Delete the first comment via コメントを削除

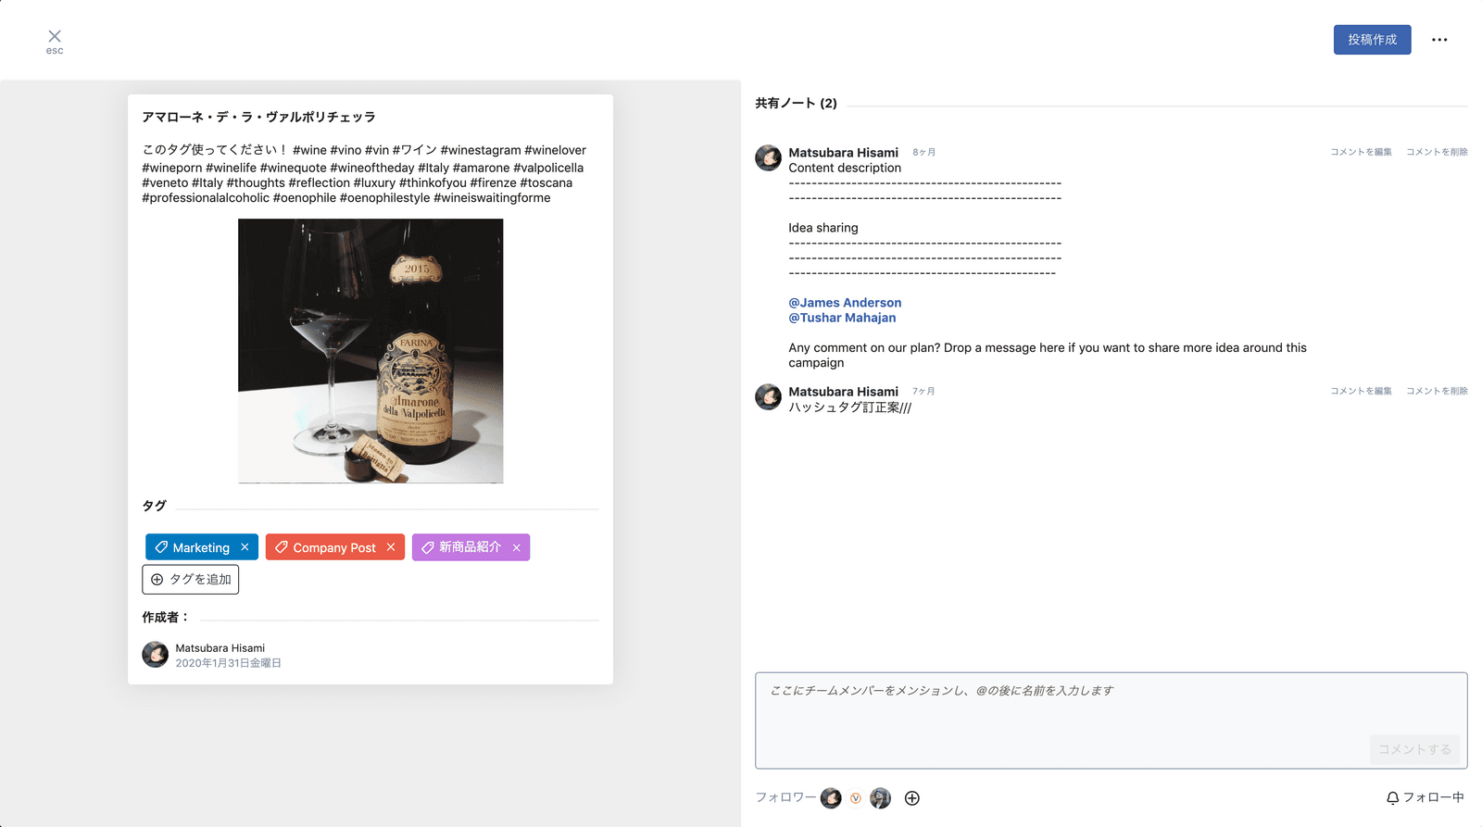point(1437,152)
